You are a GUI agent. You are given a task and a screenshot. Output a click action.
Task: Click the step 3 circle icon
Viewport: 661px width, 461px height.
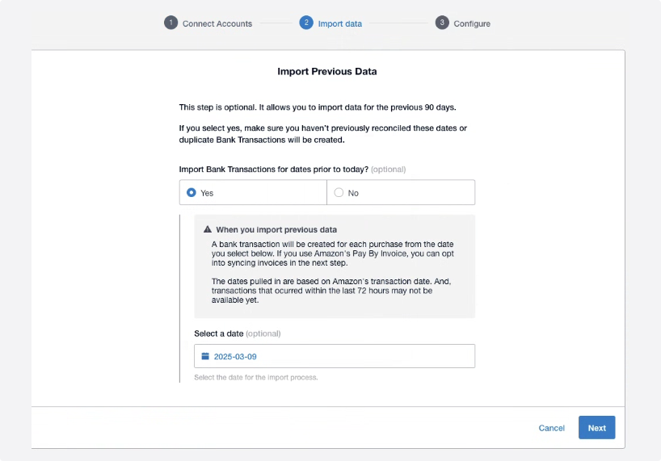[x=442, y=23]
